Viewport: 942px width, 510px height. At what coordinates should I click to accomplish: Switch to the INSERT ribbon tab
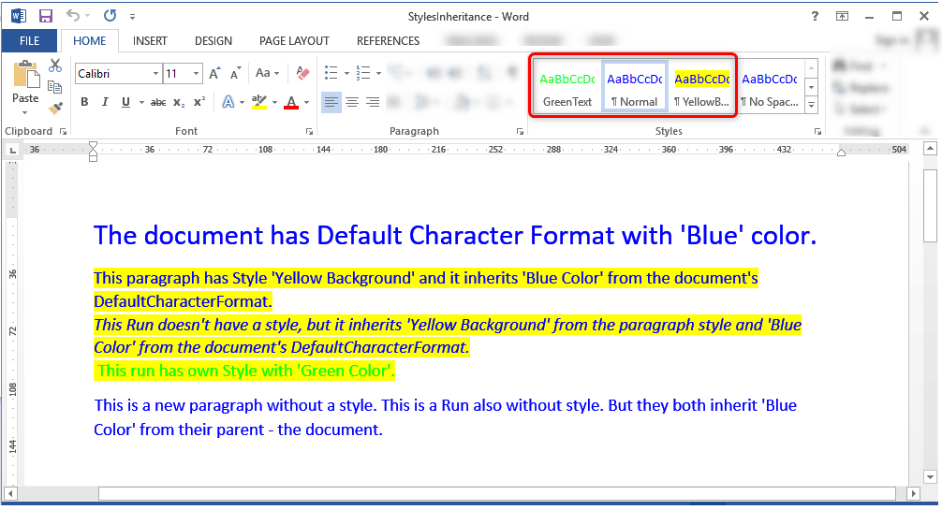pos(150,41)
